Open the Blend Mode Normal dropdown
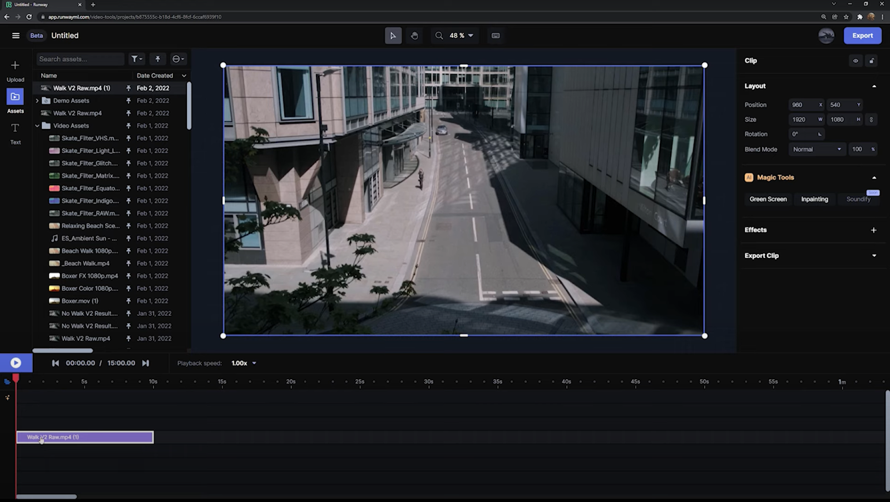 point(817,149)
